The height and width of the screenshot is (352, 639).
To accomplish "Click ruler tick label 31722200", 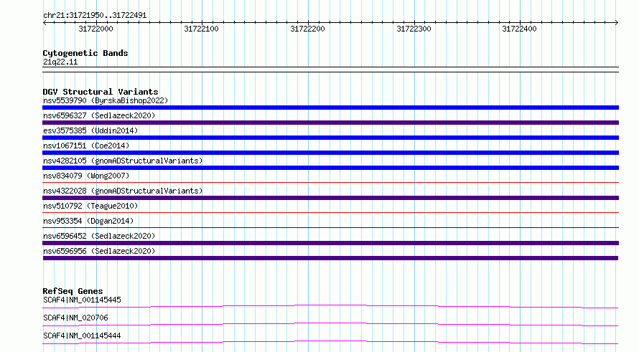I will pos(308,29).
